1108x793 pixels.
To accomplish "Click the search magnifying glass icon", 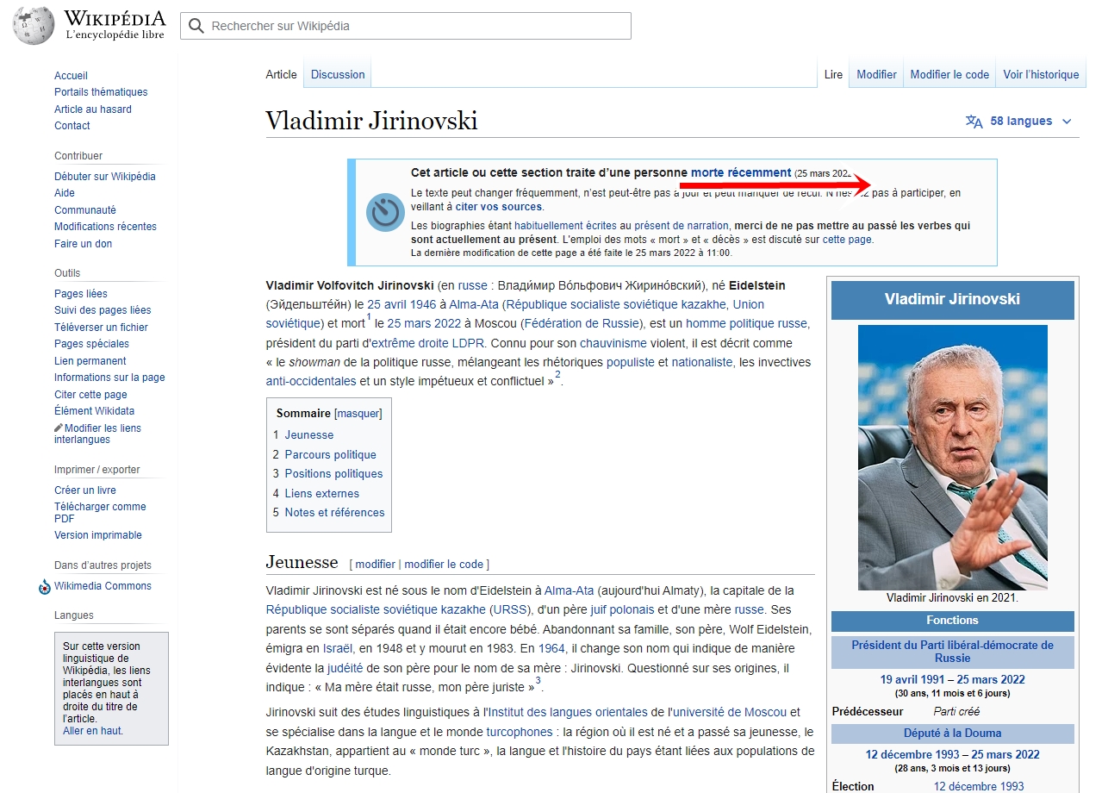I will tap(196, 27).
